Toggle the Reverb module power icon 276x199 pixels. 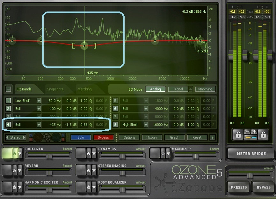click(14, 171)
